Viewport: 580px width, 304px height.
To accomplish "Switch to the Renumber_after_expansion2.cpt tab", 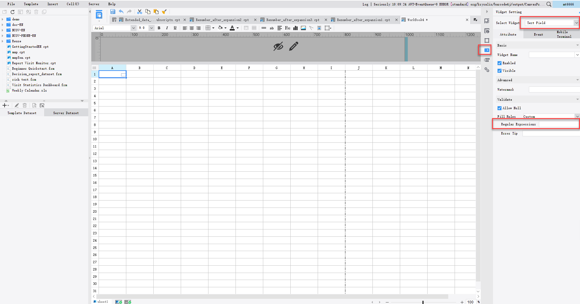I will pyautogui.click(x=222, y=19).
